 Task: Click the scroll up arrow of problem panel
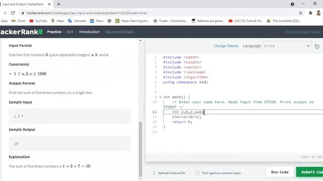140,40
